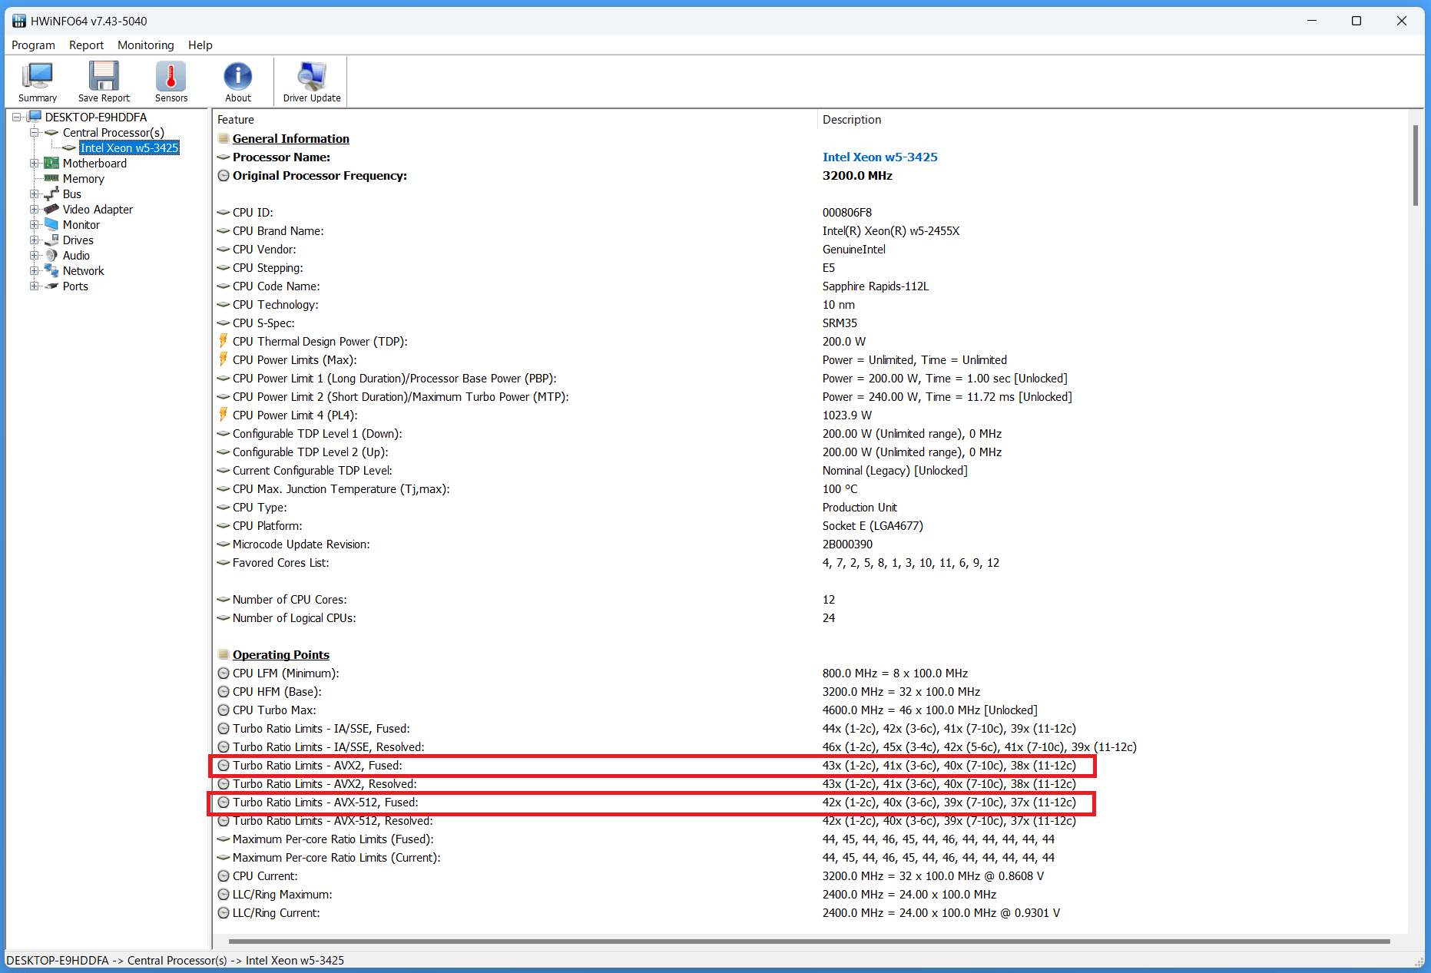Select Intel Xeon w5-3425 in the tree
1431x973 pixels.
point(129,147)
